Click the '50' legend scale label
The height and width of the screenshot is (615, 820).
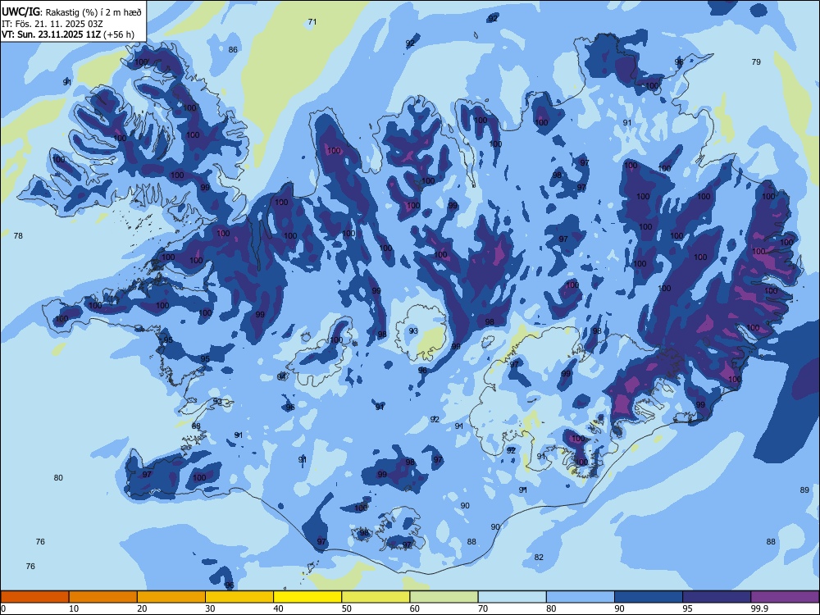[x=346, y=608]
